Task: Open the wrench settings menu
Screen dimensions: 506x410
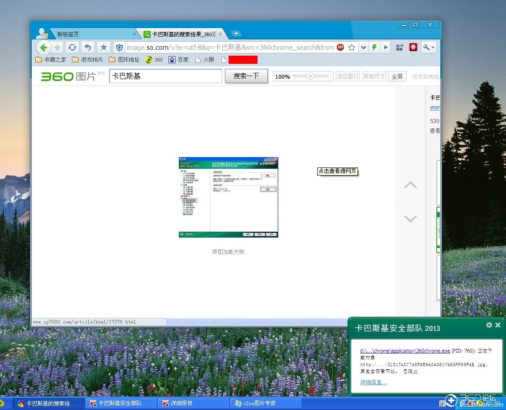Action: [429, 48]
